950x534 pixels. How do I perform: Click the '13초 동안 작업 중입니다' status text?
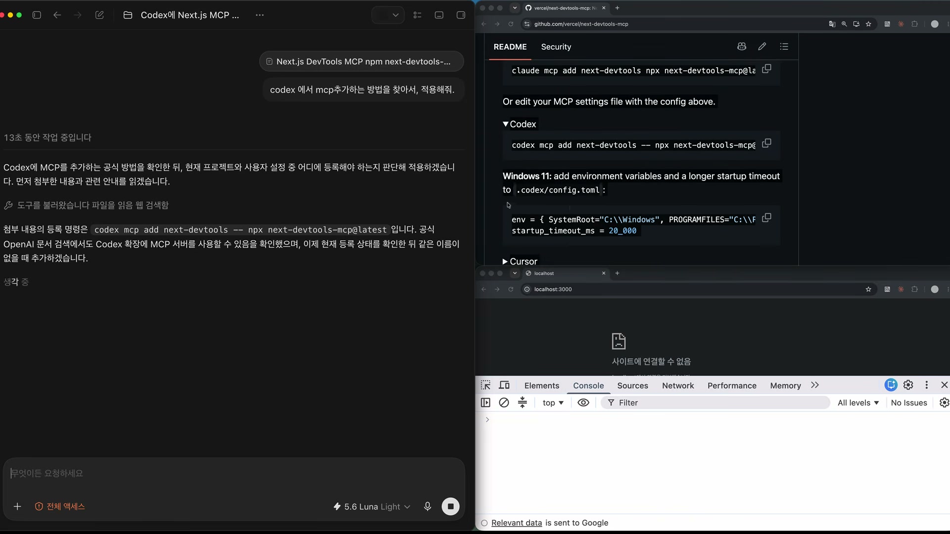[47, 137]
